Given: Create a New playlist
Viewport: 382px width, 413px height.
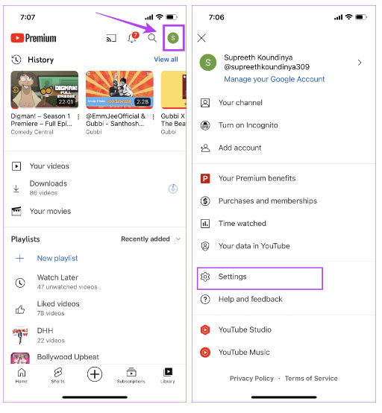Looking at the screenshot, I should [x=57, y=259].
